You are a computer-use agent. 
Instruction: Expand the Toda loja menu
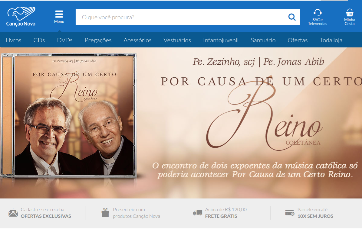(x=331, y=40)
